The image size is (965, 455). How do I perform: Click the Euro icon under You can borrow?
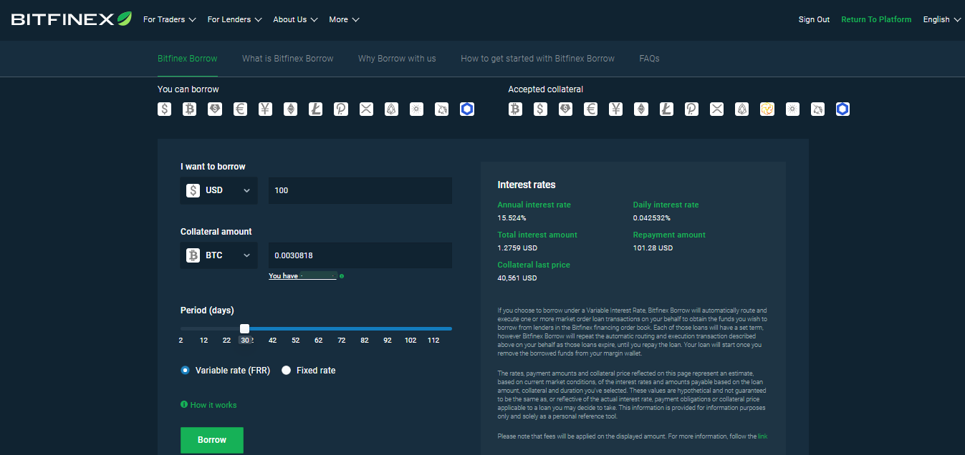[x=240, y=109]
